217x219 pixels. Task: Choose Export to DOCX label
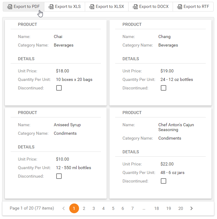click(x=154, y=7)
